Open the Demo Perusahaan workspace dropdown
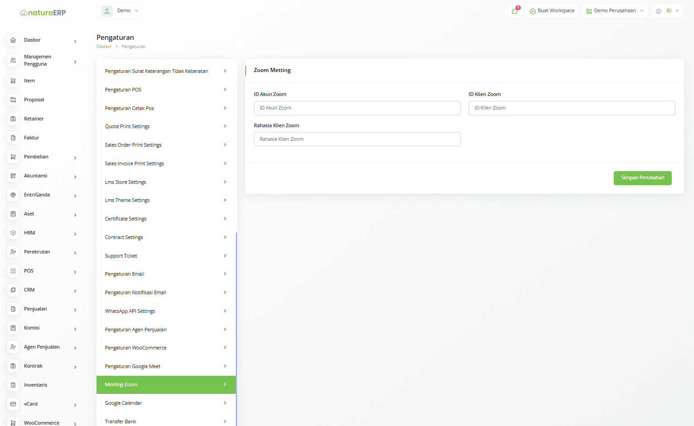 coord(615,11)
